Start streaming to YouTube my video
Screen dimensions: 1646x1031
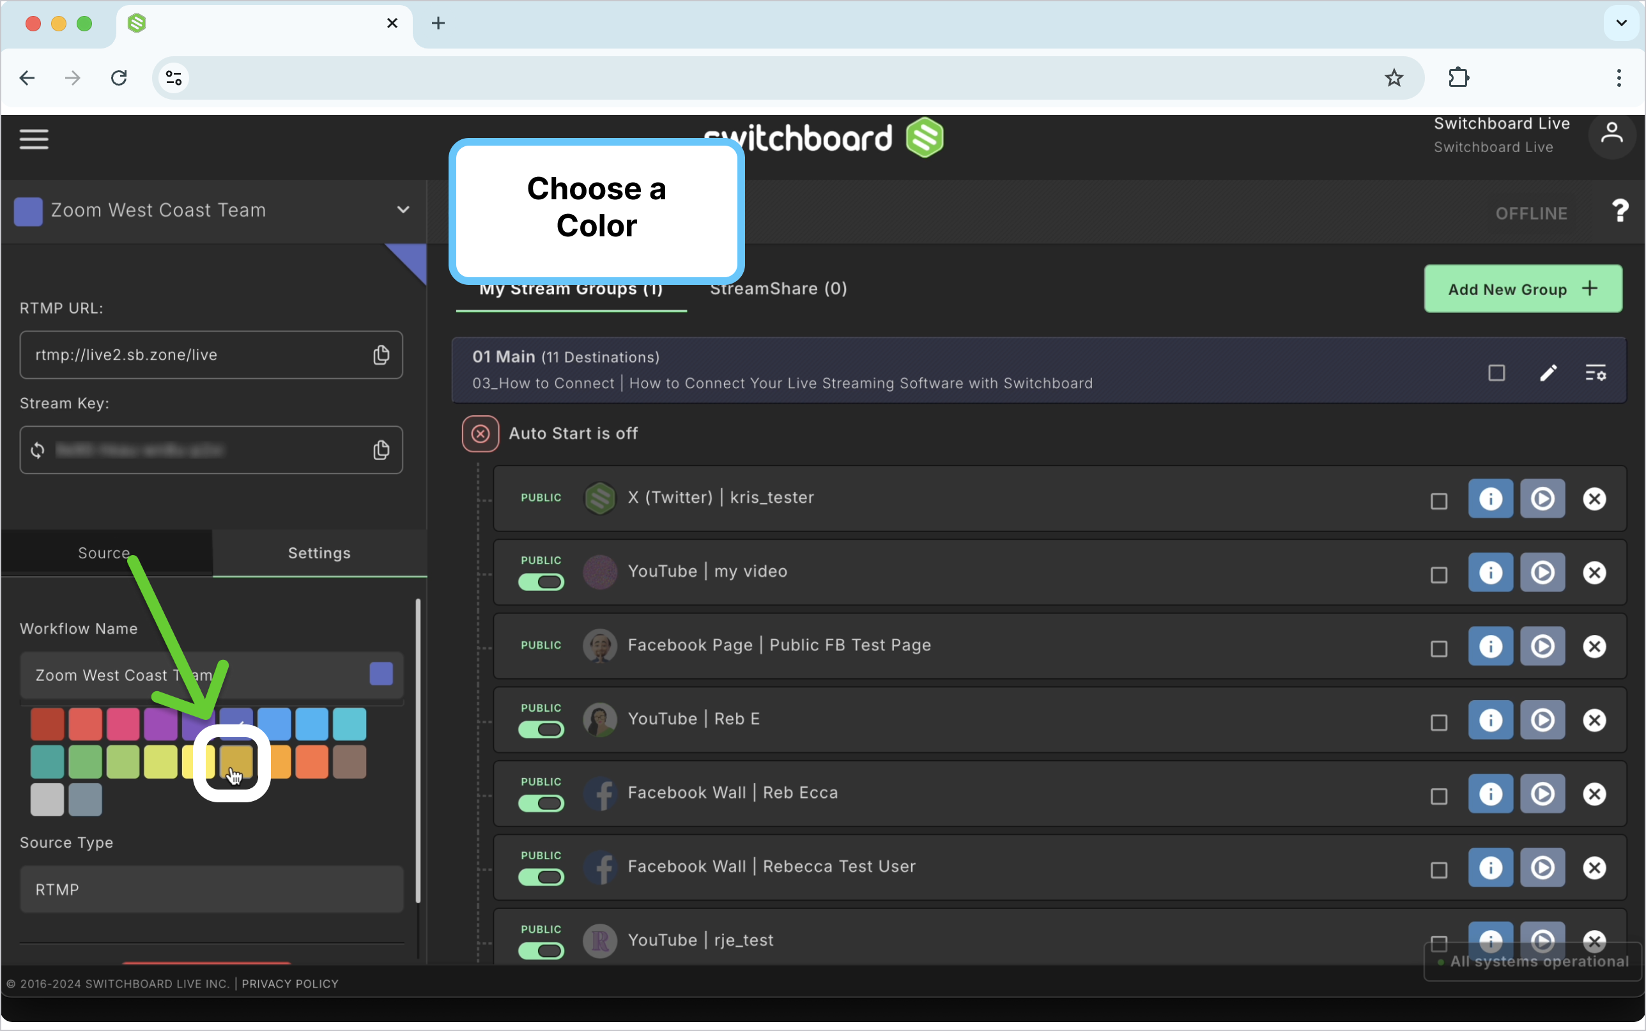[x=1542, y=573]
